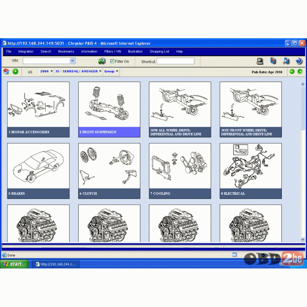Click the vertical scrollbar thumb
This screenshot has height=307, width=307.
(x=303, y=108)
